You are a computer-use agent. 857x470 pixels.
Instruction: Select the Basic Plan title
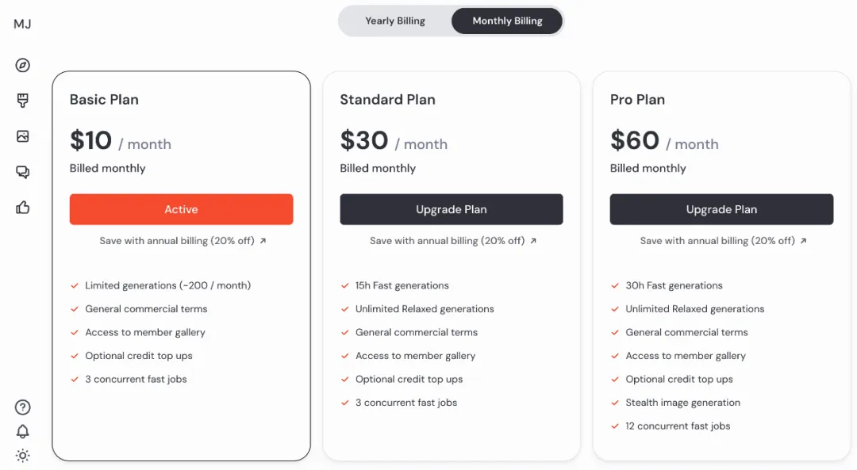pyautogui.click(x=104, y=100)
